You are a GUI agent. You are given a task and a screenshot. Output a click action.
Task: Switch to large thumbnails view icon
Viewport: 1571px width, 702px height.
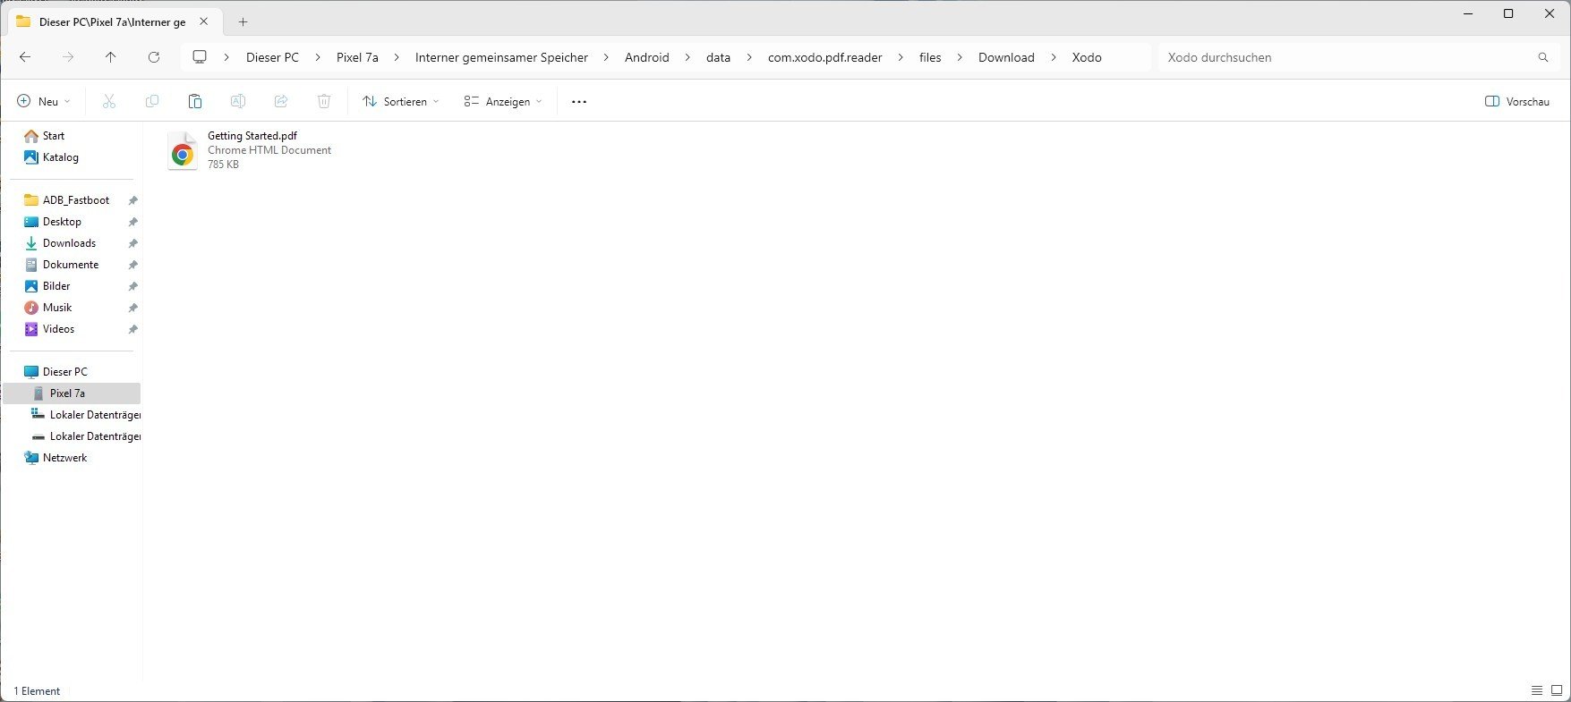1556,691
